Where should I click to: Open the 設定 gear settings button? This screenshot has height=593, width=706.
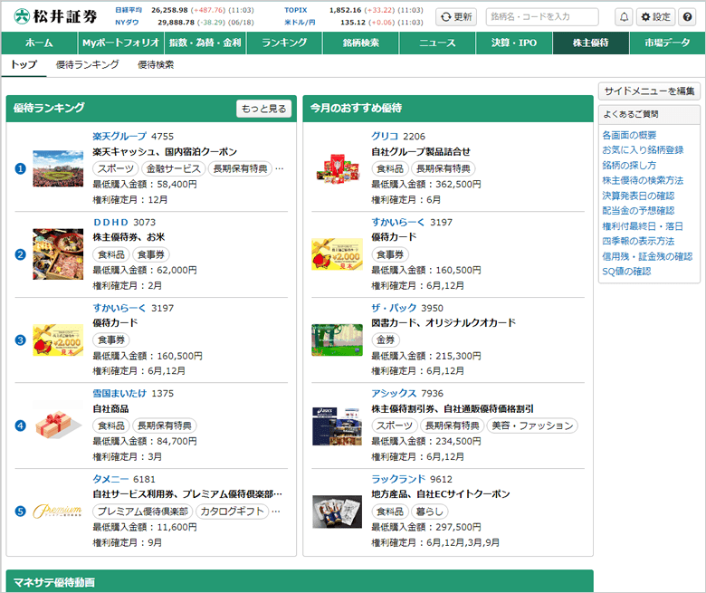tap(655, 16)
